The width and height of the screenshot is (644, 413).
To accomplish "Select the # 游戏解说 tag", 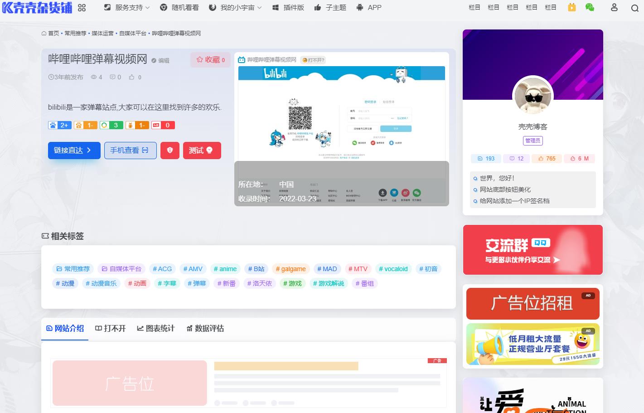I will coord(329,283).
